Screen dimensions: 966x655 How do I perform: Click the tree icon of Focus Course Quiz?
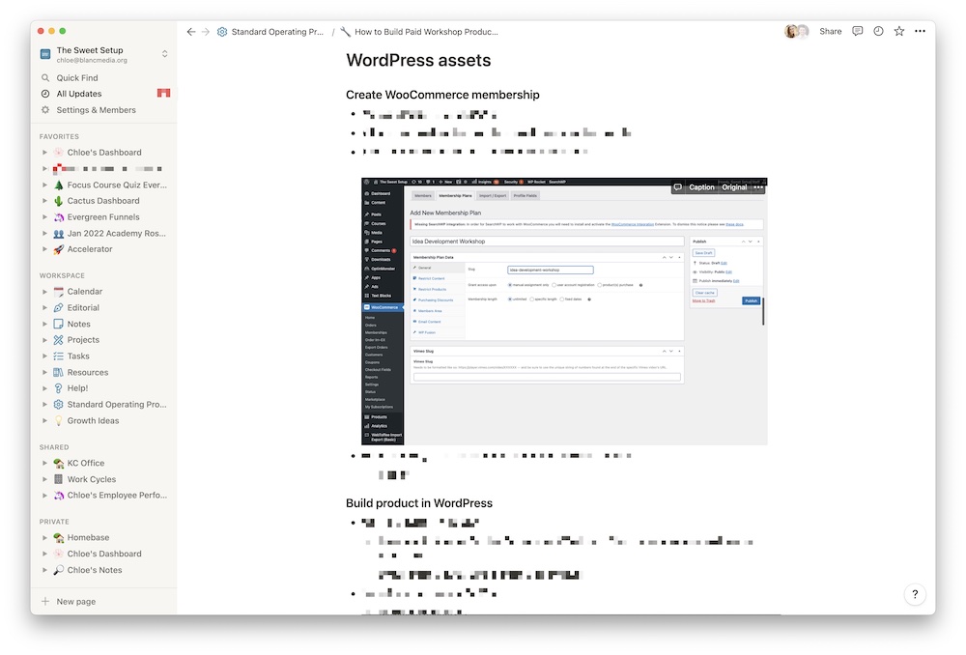[x=59, y=185]
